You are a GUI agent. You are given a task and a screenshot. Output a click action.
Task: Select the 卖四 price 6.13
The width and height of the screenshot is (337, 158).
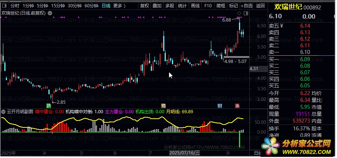click(305, 32)
